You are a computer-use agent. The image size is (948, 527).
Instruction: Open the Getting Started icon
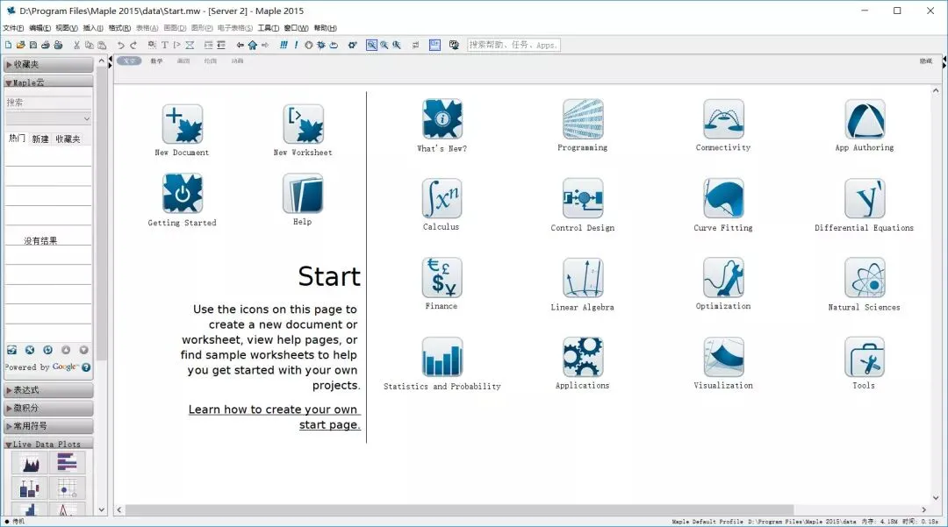182,193
